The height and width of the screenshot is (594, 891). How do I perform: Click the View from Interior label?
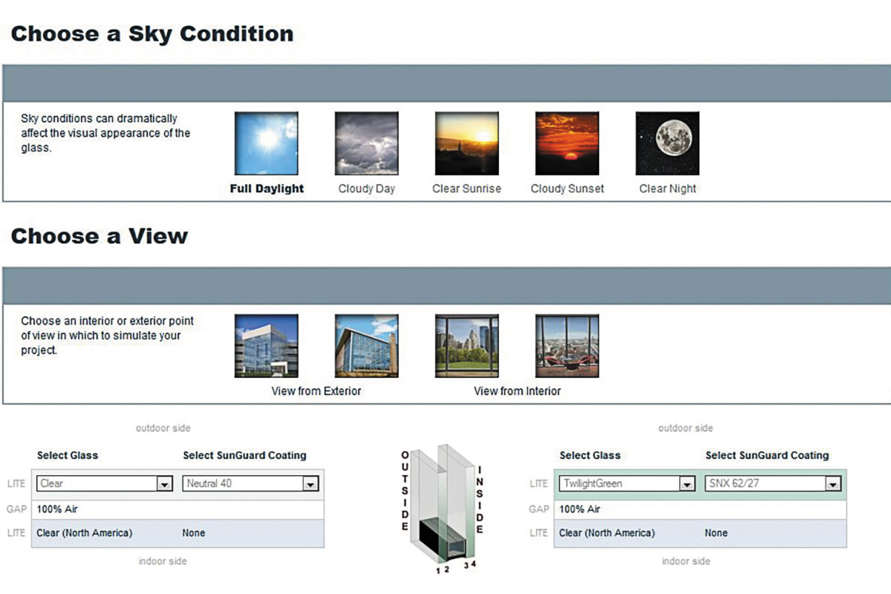pos(518,391)
